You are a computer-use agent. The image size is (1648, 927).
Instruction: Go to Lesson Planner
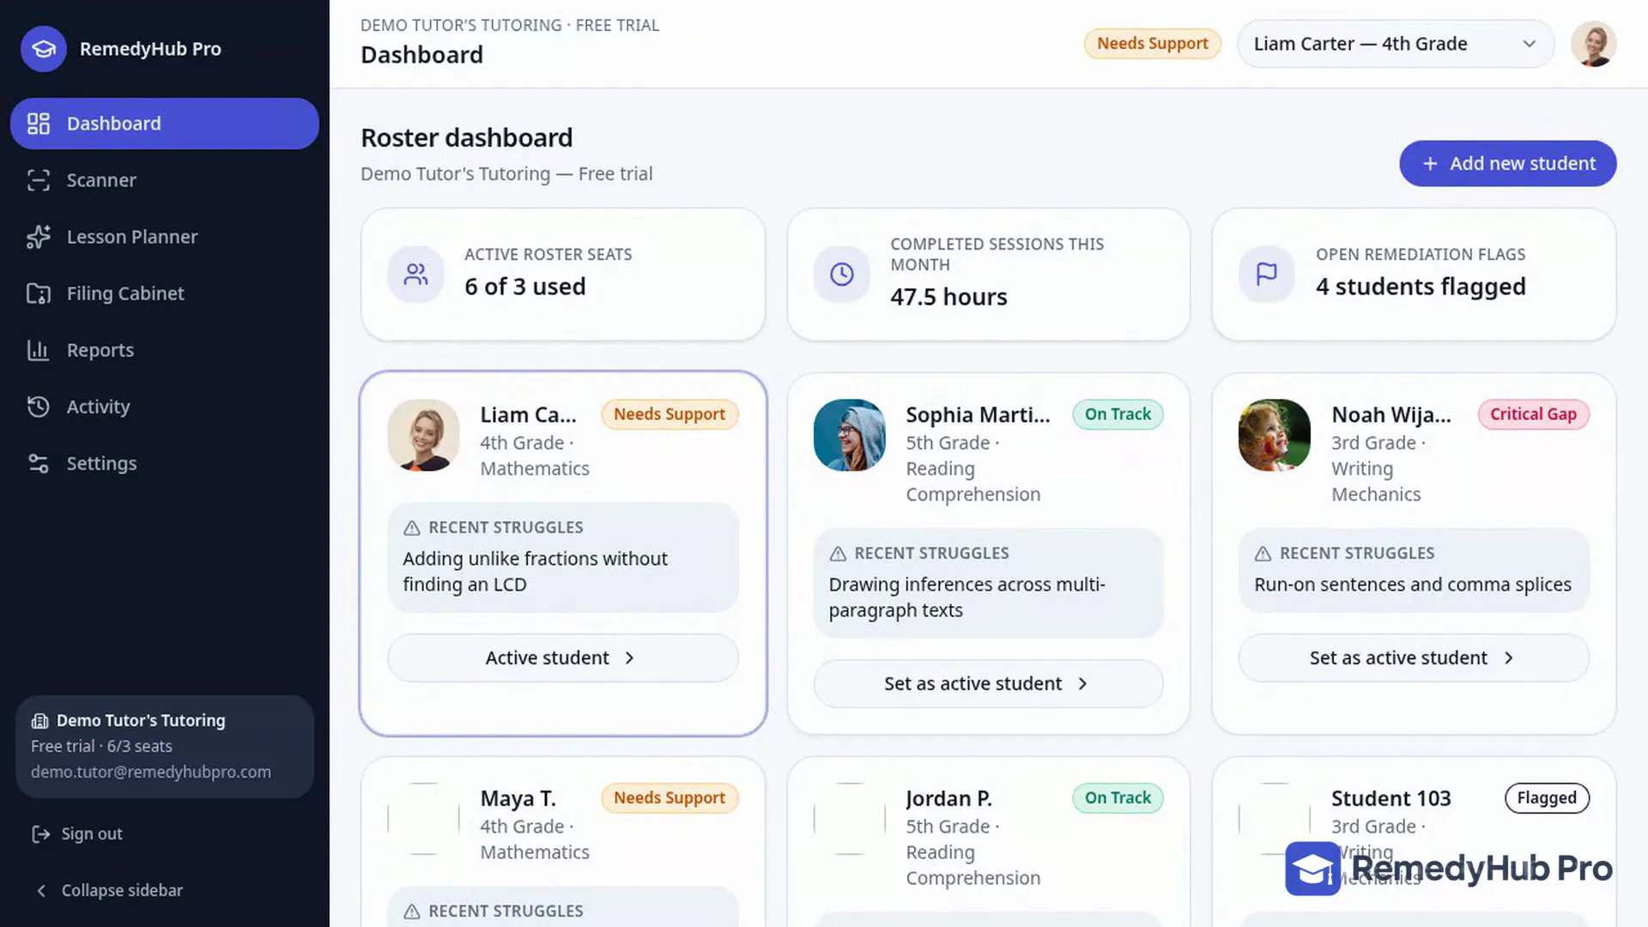point(165,237)
